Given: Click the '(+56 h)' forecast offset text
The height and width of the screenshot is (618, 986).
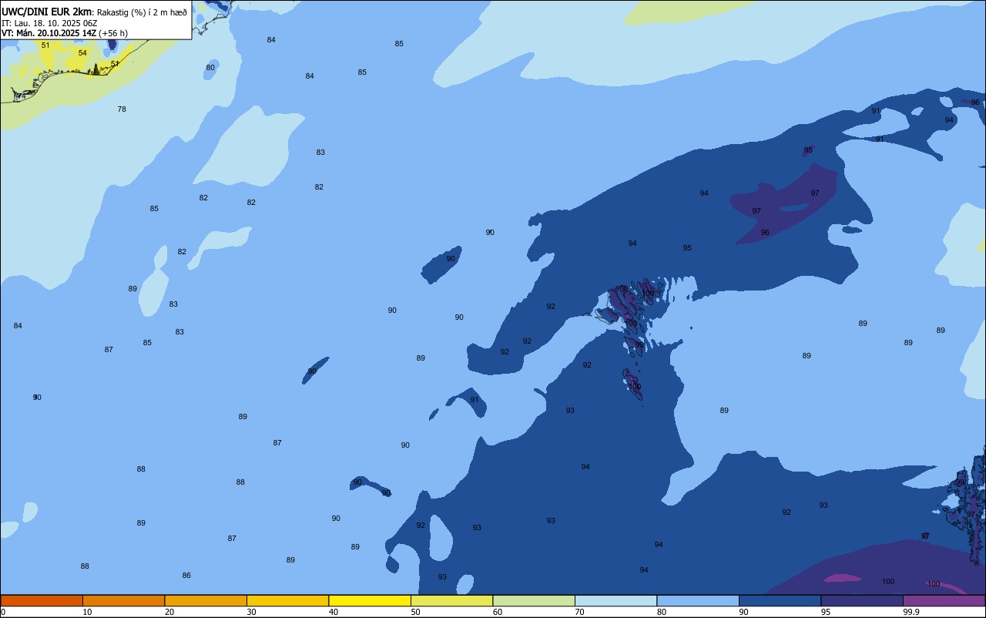Looking at the screenshot, I should click(x=113, y=33).
